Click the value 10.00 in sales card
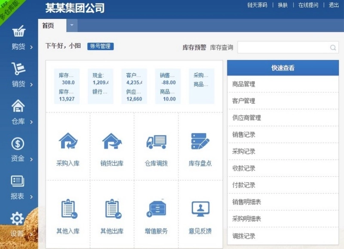The image size is (344, 249). (169, 99)
